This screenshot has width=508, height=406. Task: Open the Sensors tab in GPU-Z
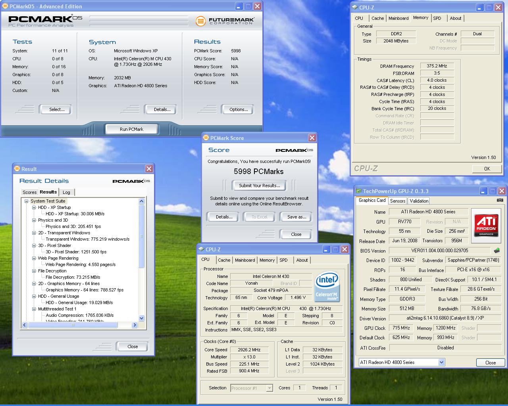tap(398, 201)
